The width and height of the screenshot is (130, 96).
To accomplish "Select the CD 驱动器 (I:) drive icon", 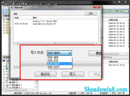I will [x=7, y=87].
